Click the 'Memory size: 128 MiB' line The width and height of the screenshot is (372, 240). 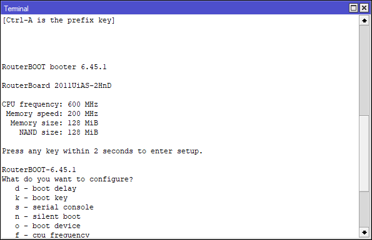[x=54, y=123]
